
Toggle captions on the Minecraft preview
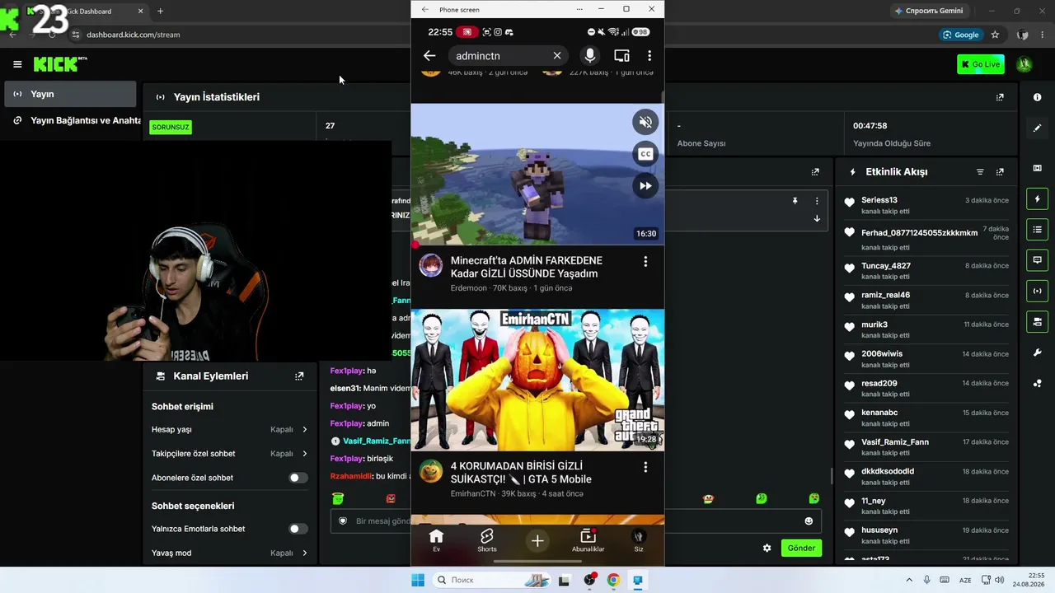point(645,154)
